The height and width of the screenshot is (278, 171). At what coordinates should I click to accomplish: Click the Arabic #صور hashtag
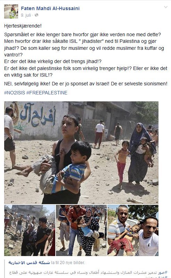point(163,272)
